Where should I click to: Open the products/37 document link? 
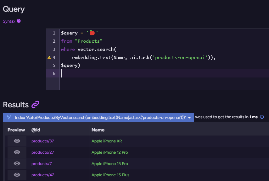(x=43, y=141)
